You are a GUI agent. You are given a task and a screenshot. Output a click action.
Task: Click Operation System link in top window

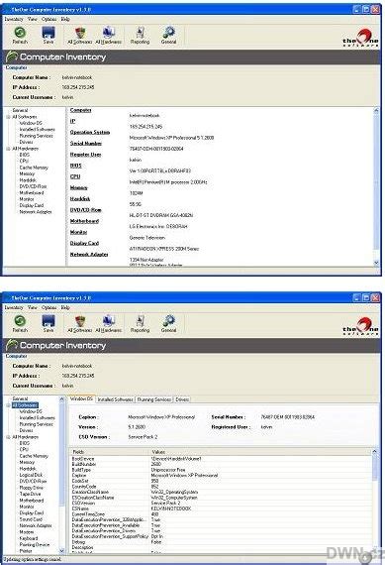90,132
